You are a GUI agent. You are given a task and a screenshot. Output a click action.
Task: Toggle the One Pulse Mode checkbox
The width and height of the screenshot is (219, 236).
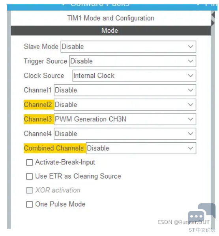30,204
